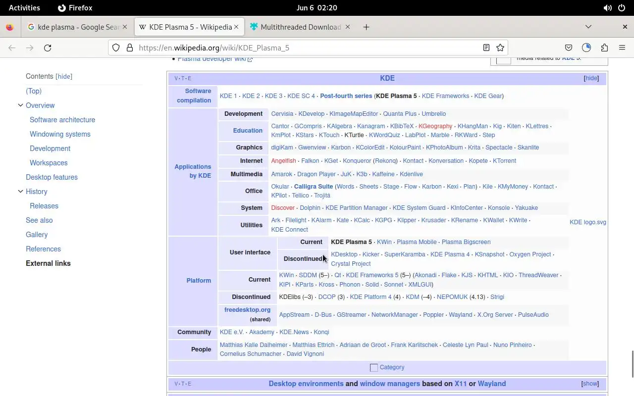
Task: Open the X11 link in lower navbox
Action: pyautogui.click(x=461, y=384)
